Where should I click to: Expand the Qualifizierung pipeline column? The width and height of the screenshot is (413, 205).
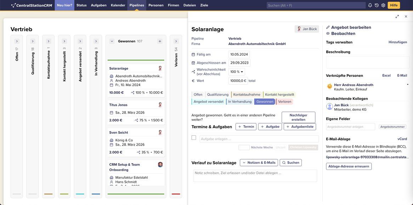[x=33, y=41]
